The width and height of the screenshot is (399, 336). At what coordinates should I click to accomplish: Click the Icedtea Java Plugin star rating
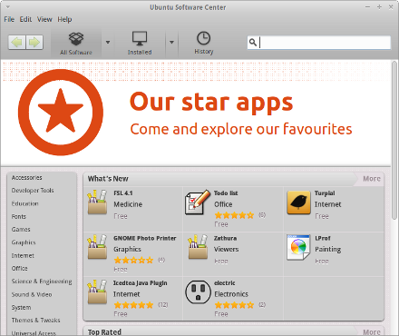133,305
